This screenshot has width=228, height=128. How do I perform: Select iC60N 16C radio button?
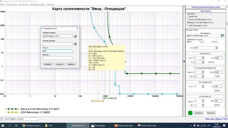(188, 17)
